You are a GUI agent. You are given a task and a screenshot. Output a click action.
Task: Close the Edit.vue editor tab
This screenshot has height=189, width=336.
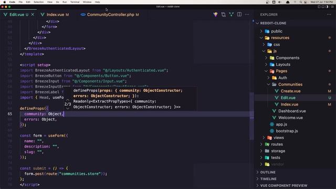[33, 15]
